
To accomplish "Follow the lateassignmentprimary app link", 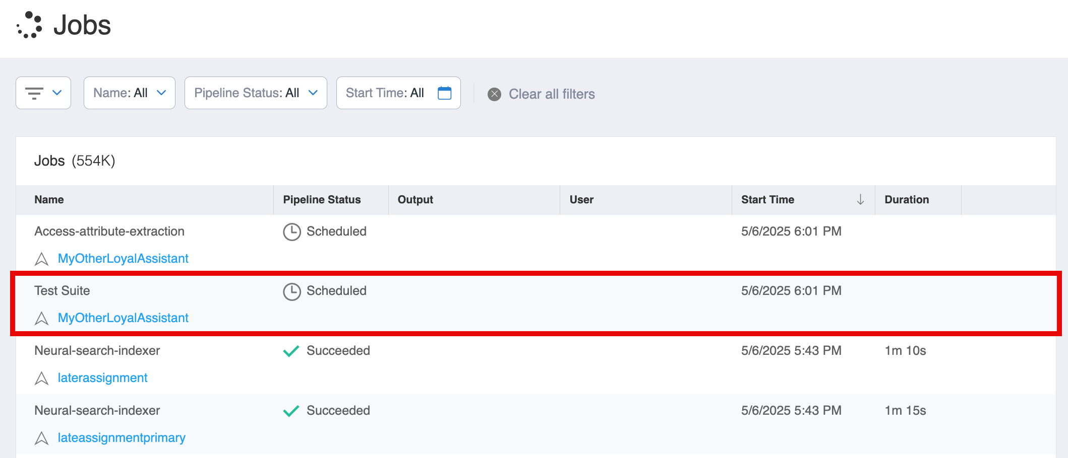I will click(122, 438).
